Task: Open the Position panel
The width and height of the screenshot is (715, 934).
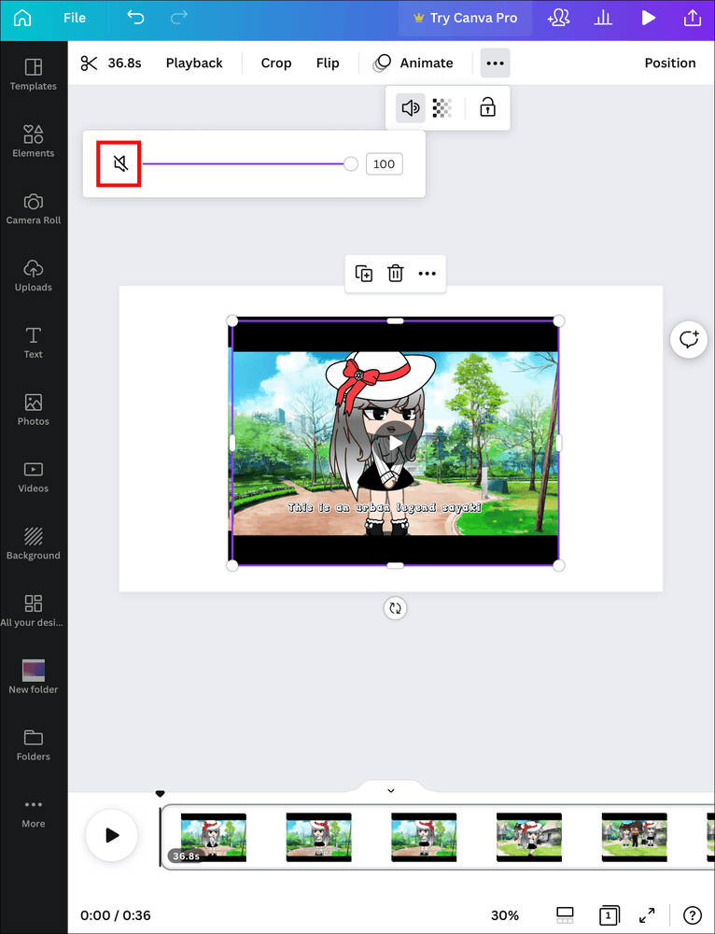Action: point(669,64)
